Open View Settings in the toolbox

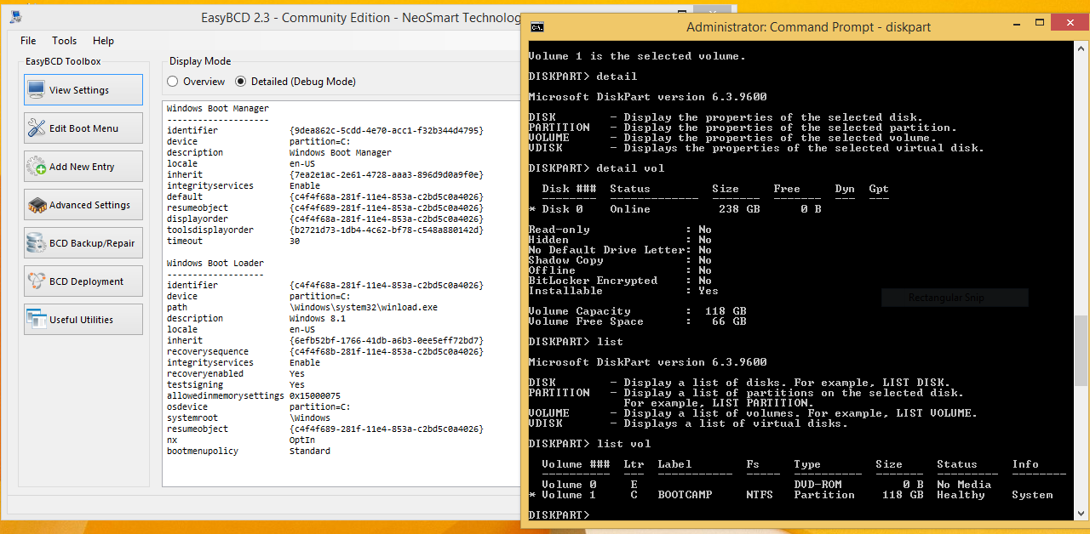(83, 89)
